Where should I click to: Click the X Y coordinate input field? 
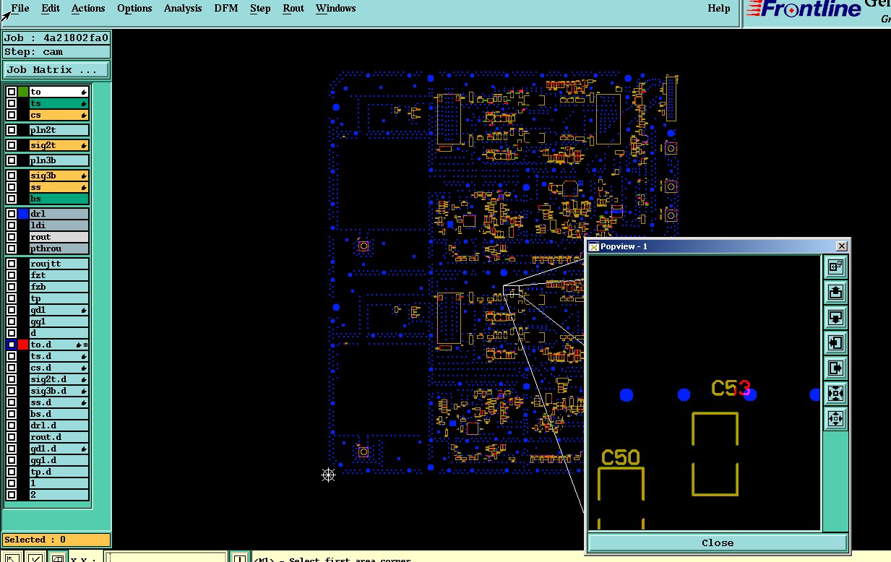coord(165,558)
